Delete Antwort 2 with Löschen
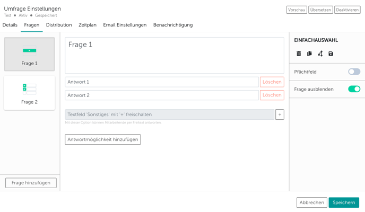The image size is (365, 212). tap(272, 95)
